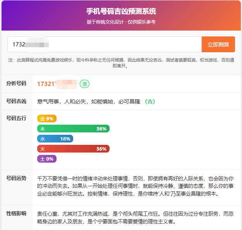Click the blue 水 18% bar
Image resolution: width=242 pixels, height=230 pixels.
(x=55, y=139)
